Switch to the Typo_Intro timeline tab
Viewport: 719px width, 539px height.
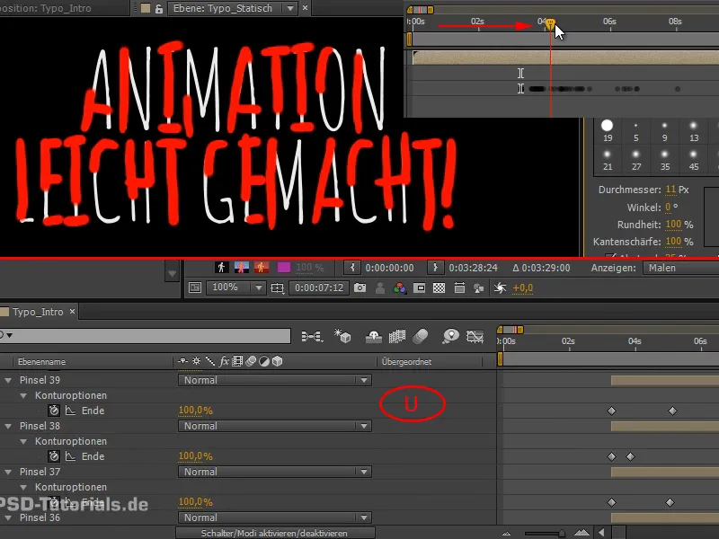pyautogui.click(x=34, y=312)
